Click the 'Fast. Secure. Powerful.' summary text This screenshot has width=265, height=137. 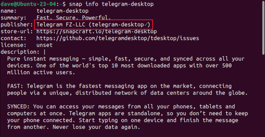point(74,18)
